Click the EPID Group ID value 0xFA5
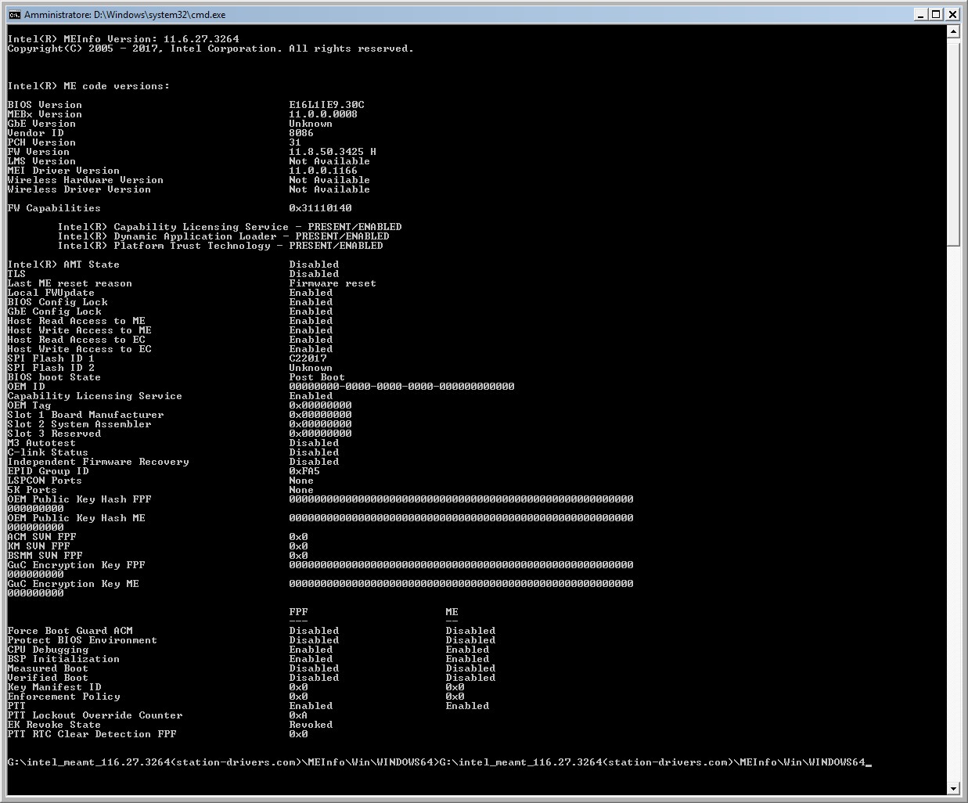 pyautogui.click(x=304, y=471)
